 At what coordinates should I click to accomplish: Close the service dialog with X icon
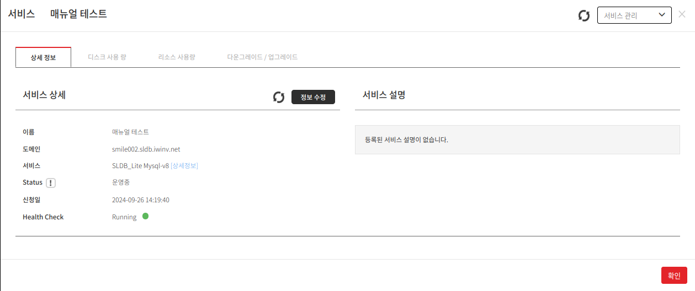click(682, 14)
